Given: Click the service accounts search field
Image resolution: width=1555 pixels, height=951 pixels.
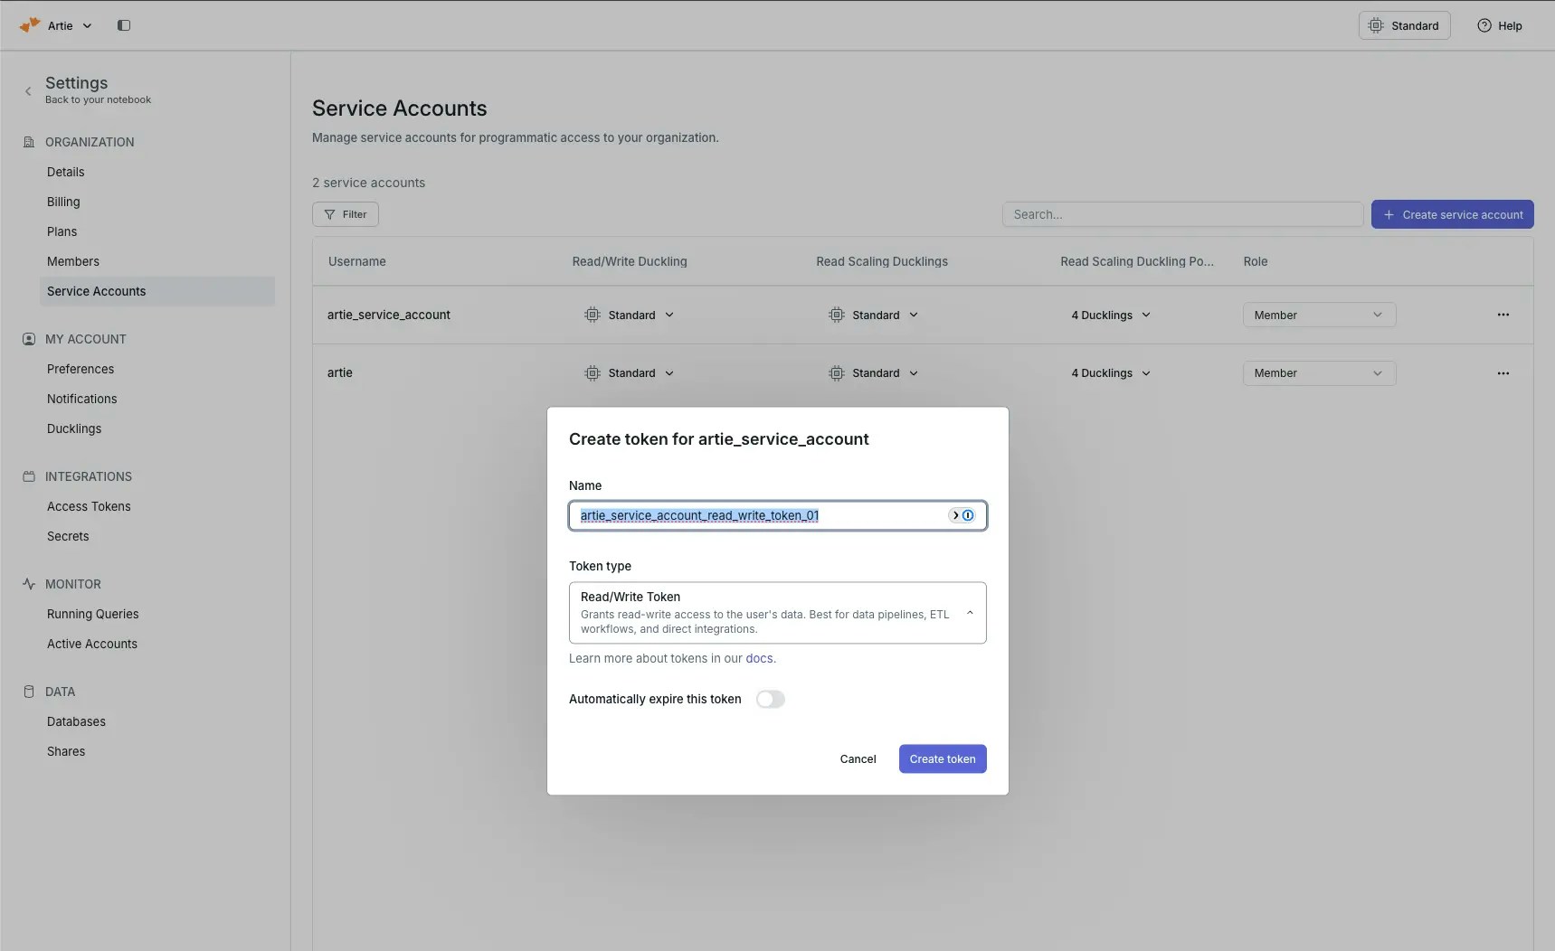Looking at the screenshot, I should coord(1182,214).
